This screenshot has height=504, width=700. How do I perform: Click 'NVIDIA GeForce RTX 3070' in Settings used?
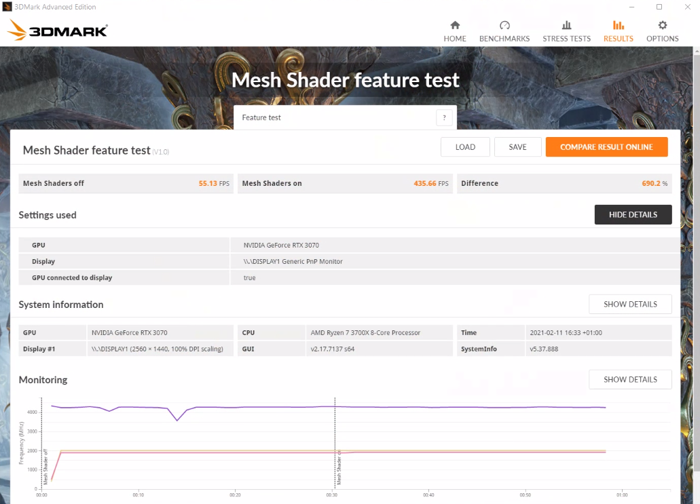tap(281, 246)
